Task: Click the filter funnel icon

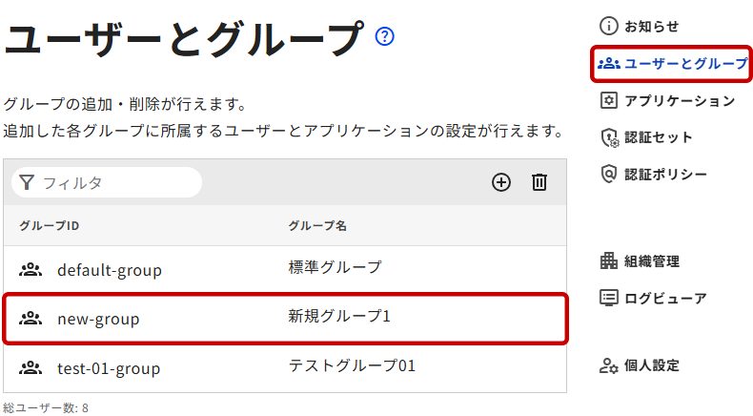Action: 27,182
